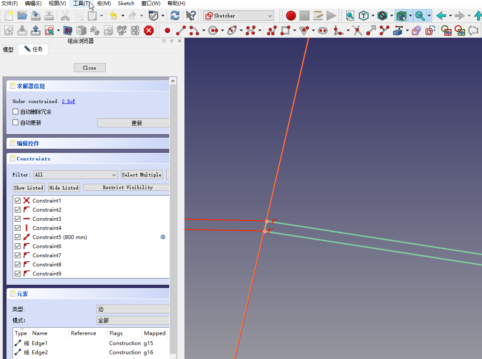Select the Arc creation tool
Viewport: 482px width, 359px height.
pyautogui.click(x=194, y=30)
